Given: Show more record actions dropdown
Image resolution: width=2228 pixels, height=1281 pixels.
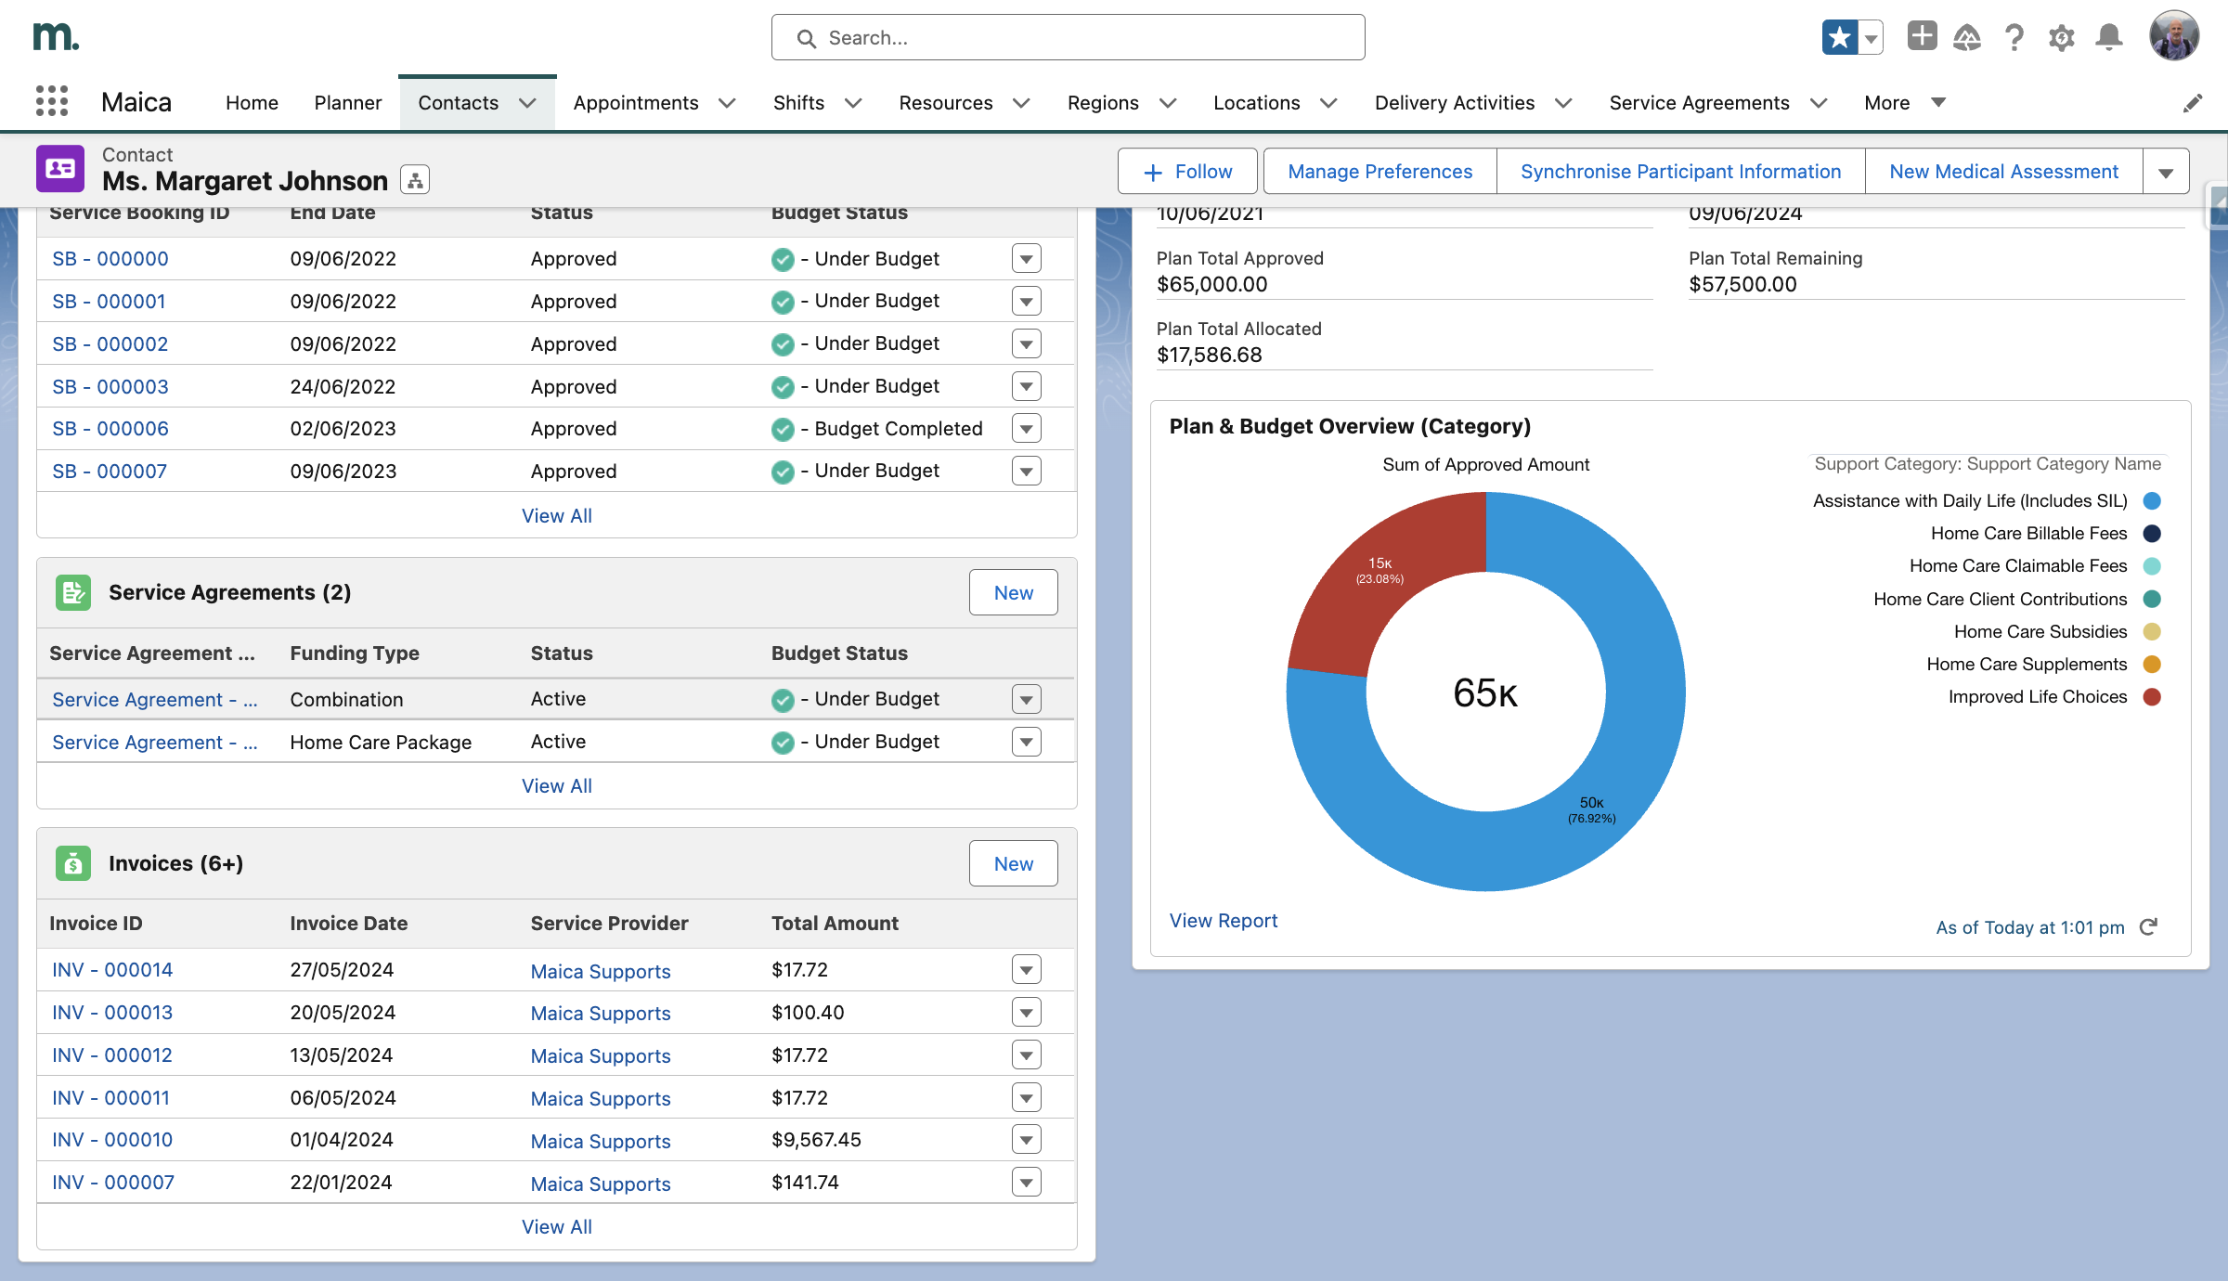Looking at the screenshot, I should pyautogui.click(x=2166, y=172).
